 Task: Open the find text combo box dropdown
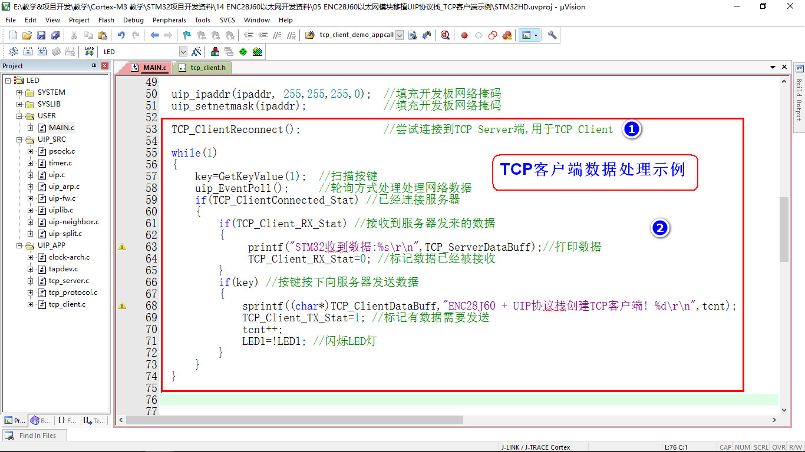400,35
